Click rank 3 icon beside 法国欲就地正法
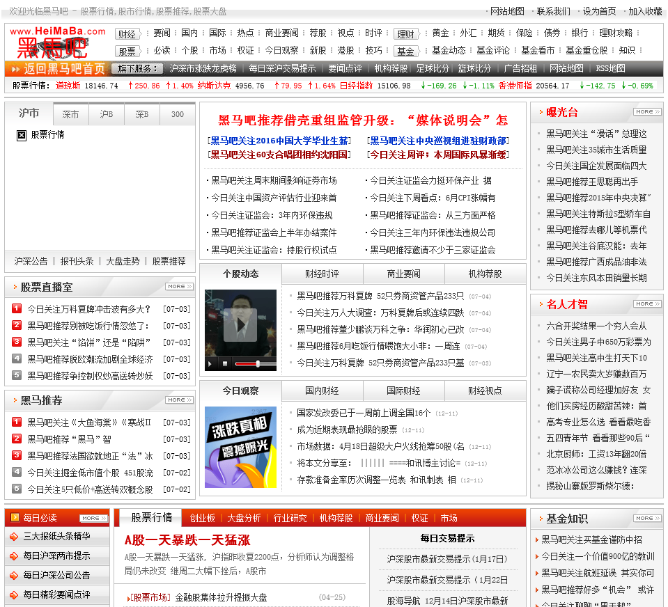Image resolution: width=668 pixels, height=607 pixels. click(x=17, y=455)
